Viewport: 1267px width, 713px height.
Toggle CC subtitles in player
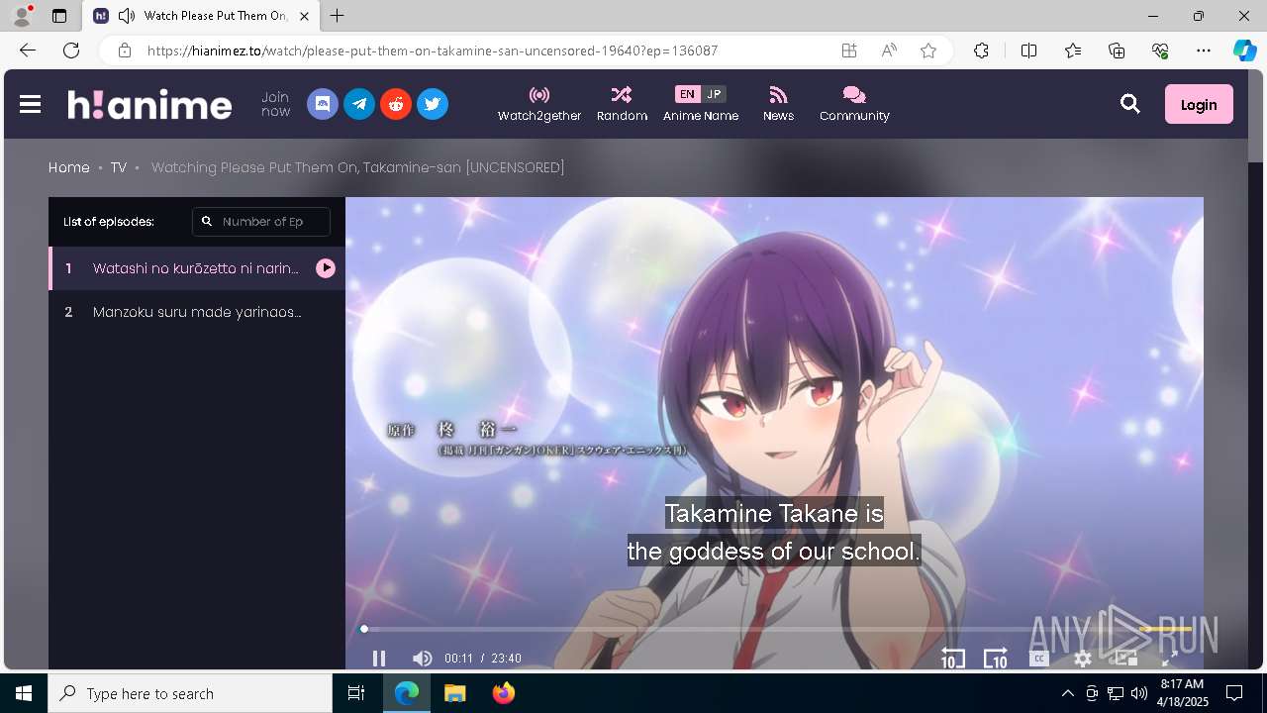1038,659
